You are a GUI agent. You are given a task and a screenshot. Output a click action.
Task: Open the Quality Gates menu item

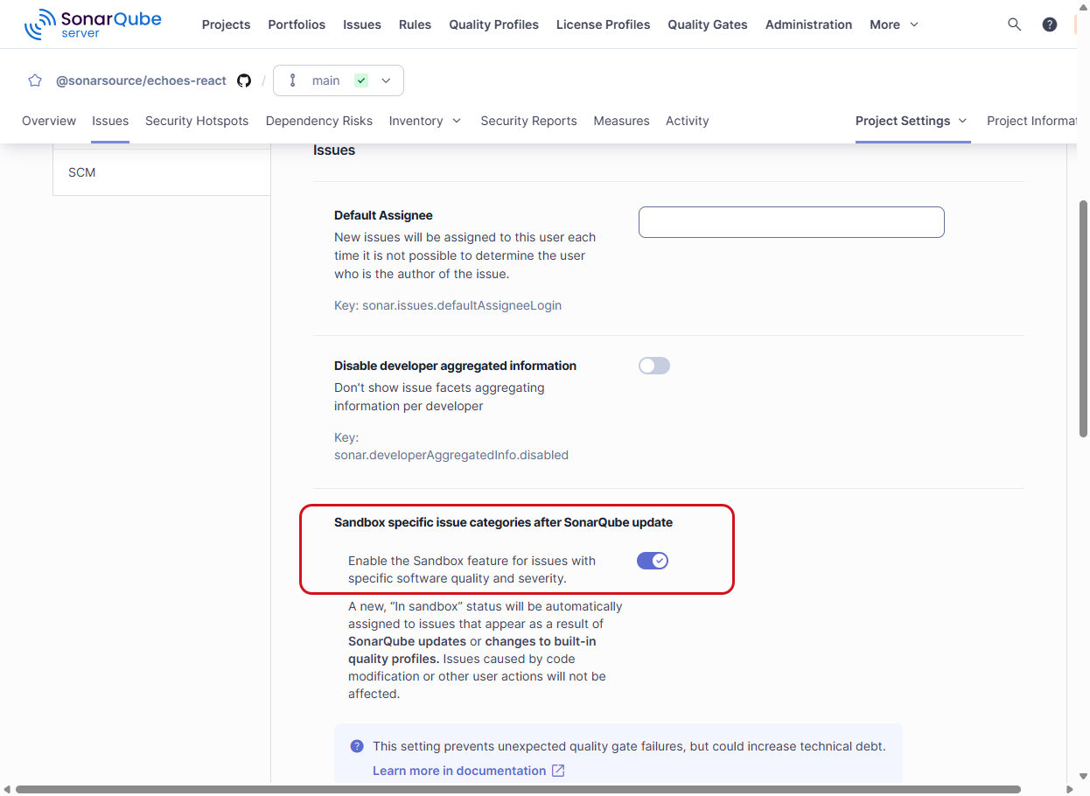coord(707,24)
